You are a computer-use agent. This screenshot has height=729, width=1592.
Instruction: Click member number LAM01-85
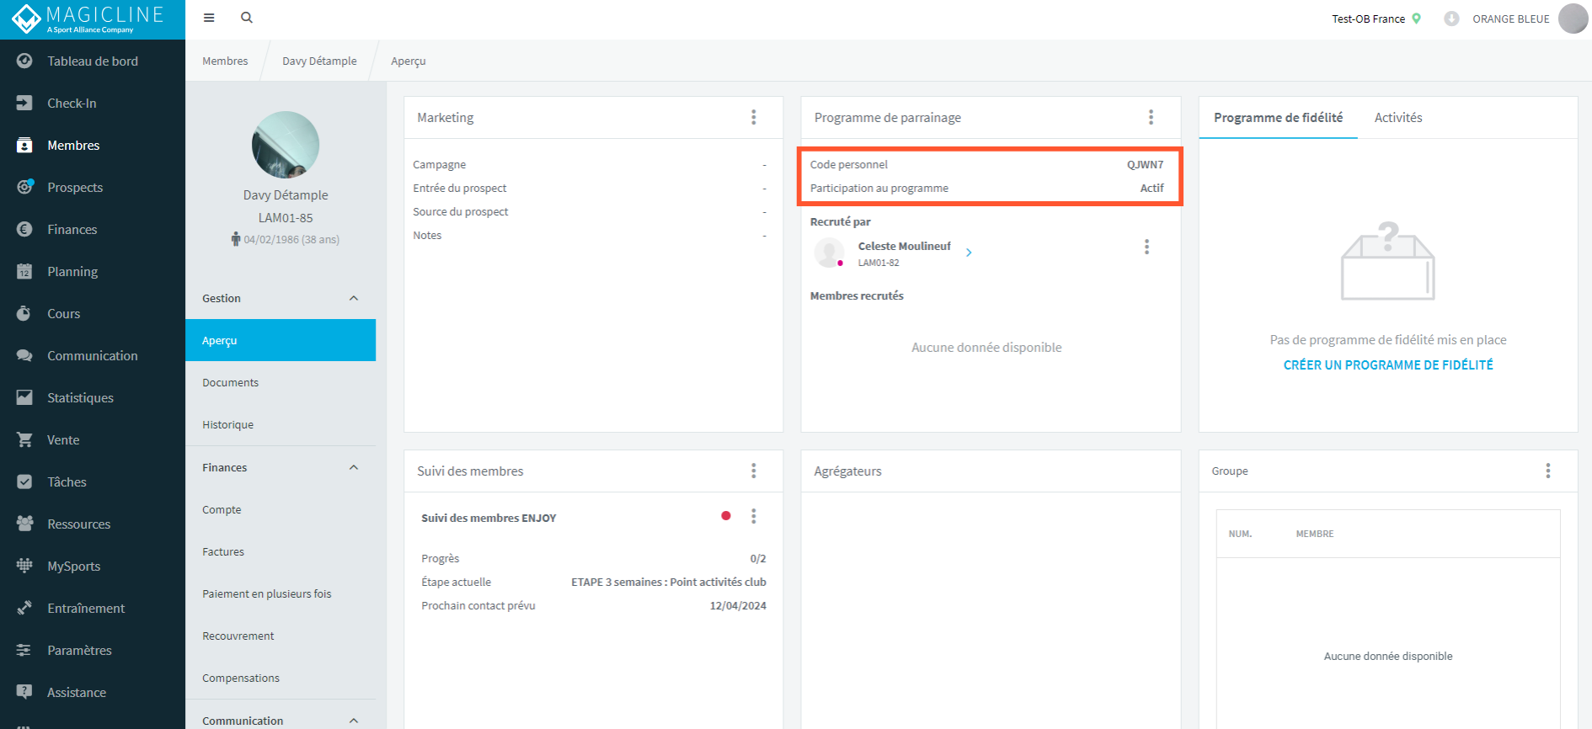286,217
